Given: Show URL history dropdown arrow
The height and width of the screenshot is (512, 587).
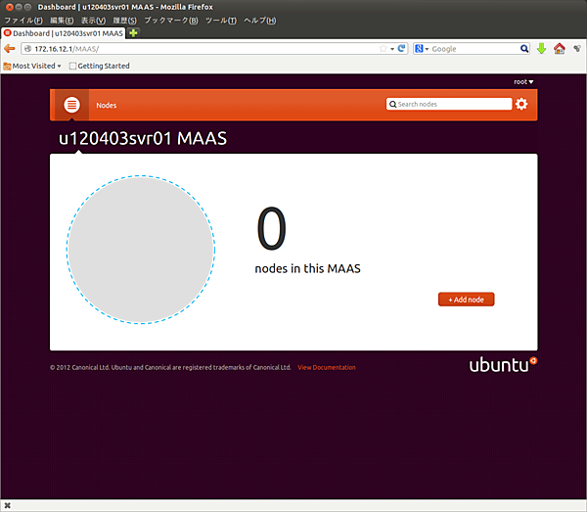Looking at the screenshot, I should coord(392,49).
